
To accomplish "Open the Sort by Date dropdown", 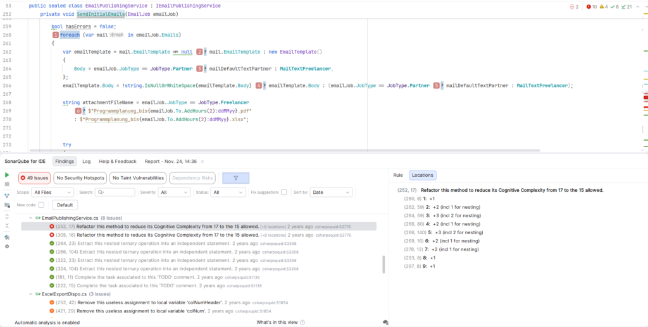I will point(331,192).
